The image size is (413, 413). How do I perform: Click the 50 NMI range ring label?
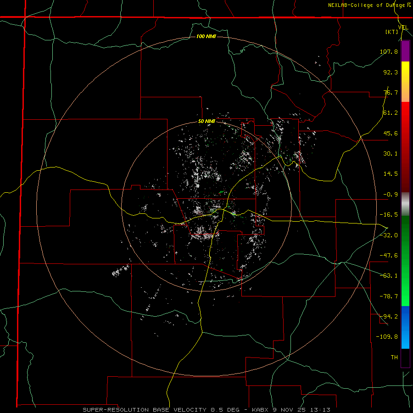(206, 122)
